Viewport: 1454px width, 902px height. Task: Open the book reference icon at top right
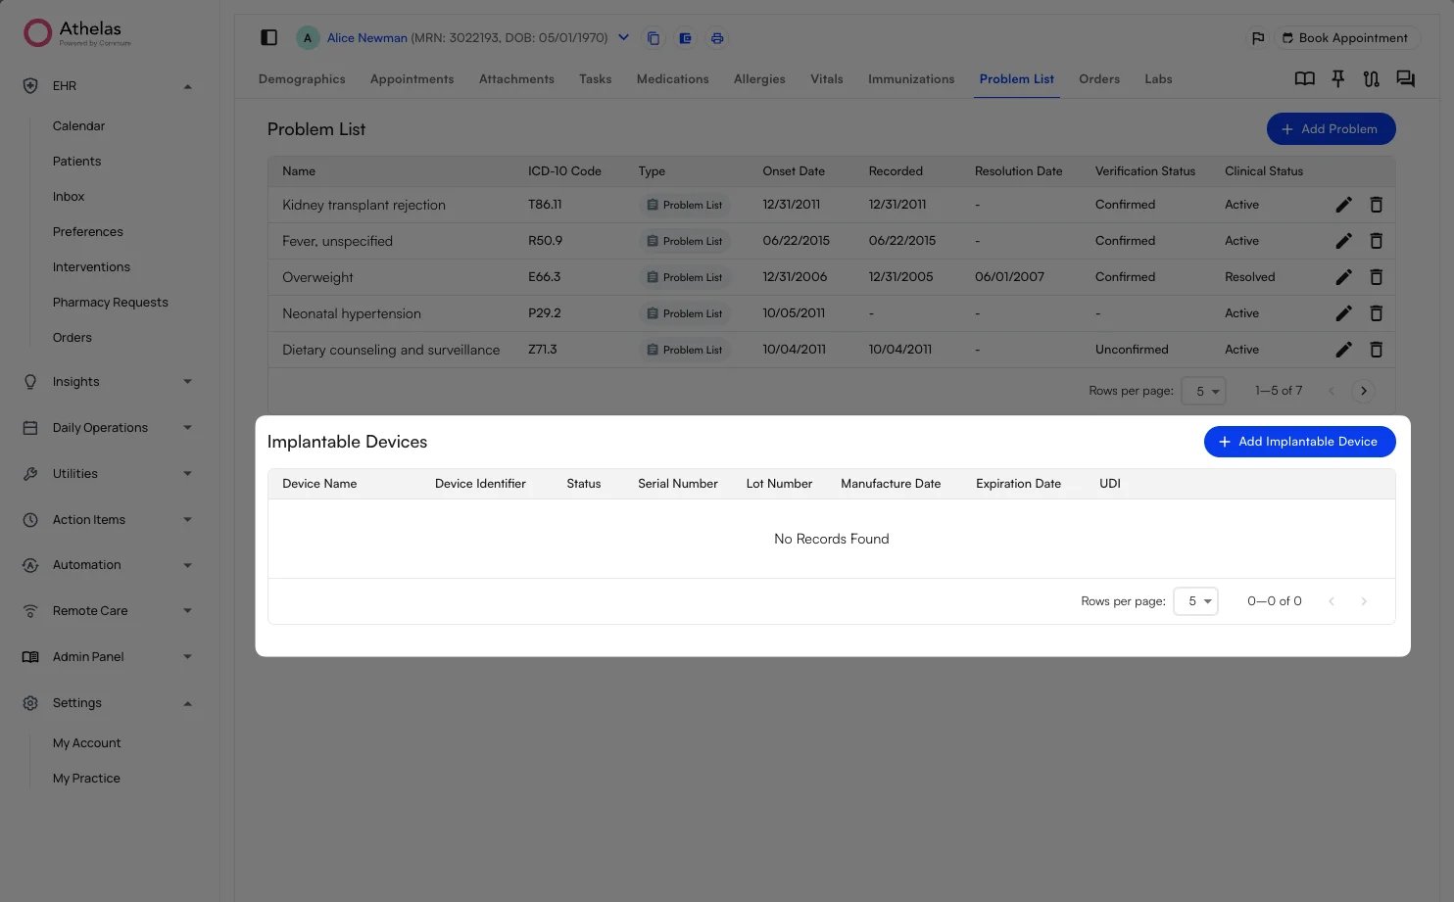[x=1304, y=78]
